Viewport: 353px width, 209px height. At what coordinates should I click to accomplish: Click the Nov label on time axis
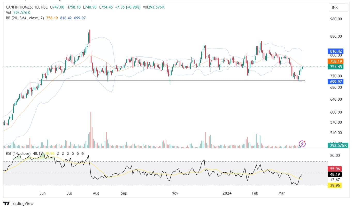click(x=175, y=193)
